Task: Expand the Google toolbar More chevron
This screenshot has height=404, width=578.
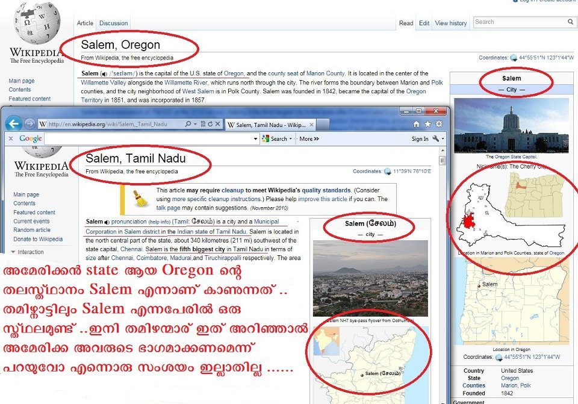Action: point(309,139)
